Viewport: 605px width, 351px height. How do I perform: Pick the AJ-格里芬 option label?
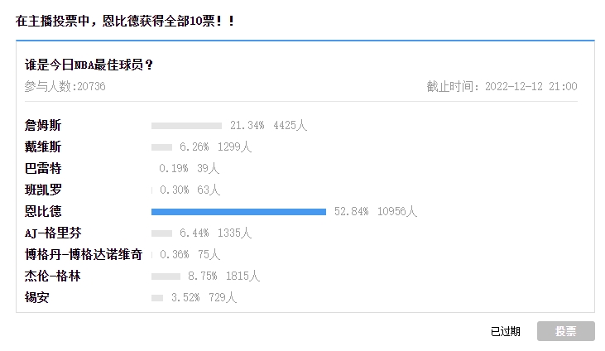coord(53,233)
